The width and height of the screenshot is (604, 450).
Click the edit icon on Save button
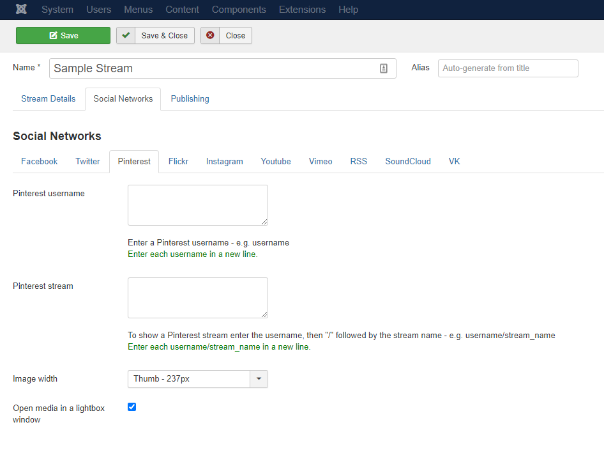[53, 35]
